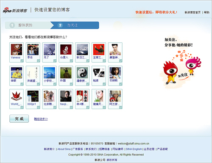This screenshot has width=212, height=163.
Task: Uncheck the checkbox under yin-yang avatar
Action: click(x=88, y=84)
